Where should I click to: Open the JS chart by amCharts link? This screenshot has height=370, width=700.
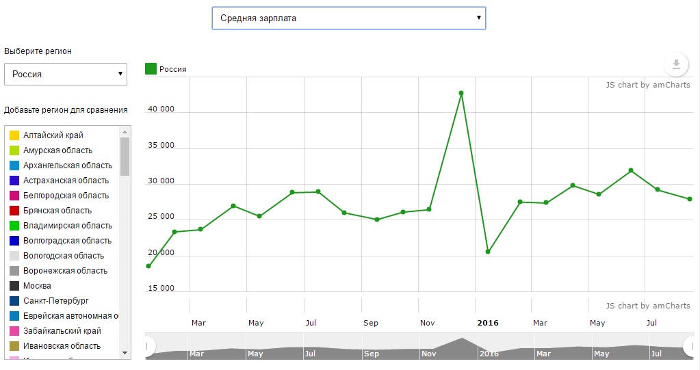(x=647, y=85)
